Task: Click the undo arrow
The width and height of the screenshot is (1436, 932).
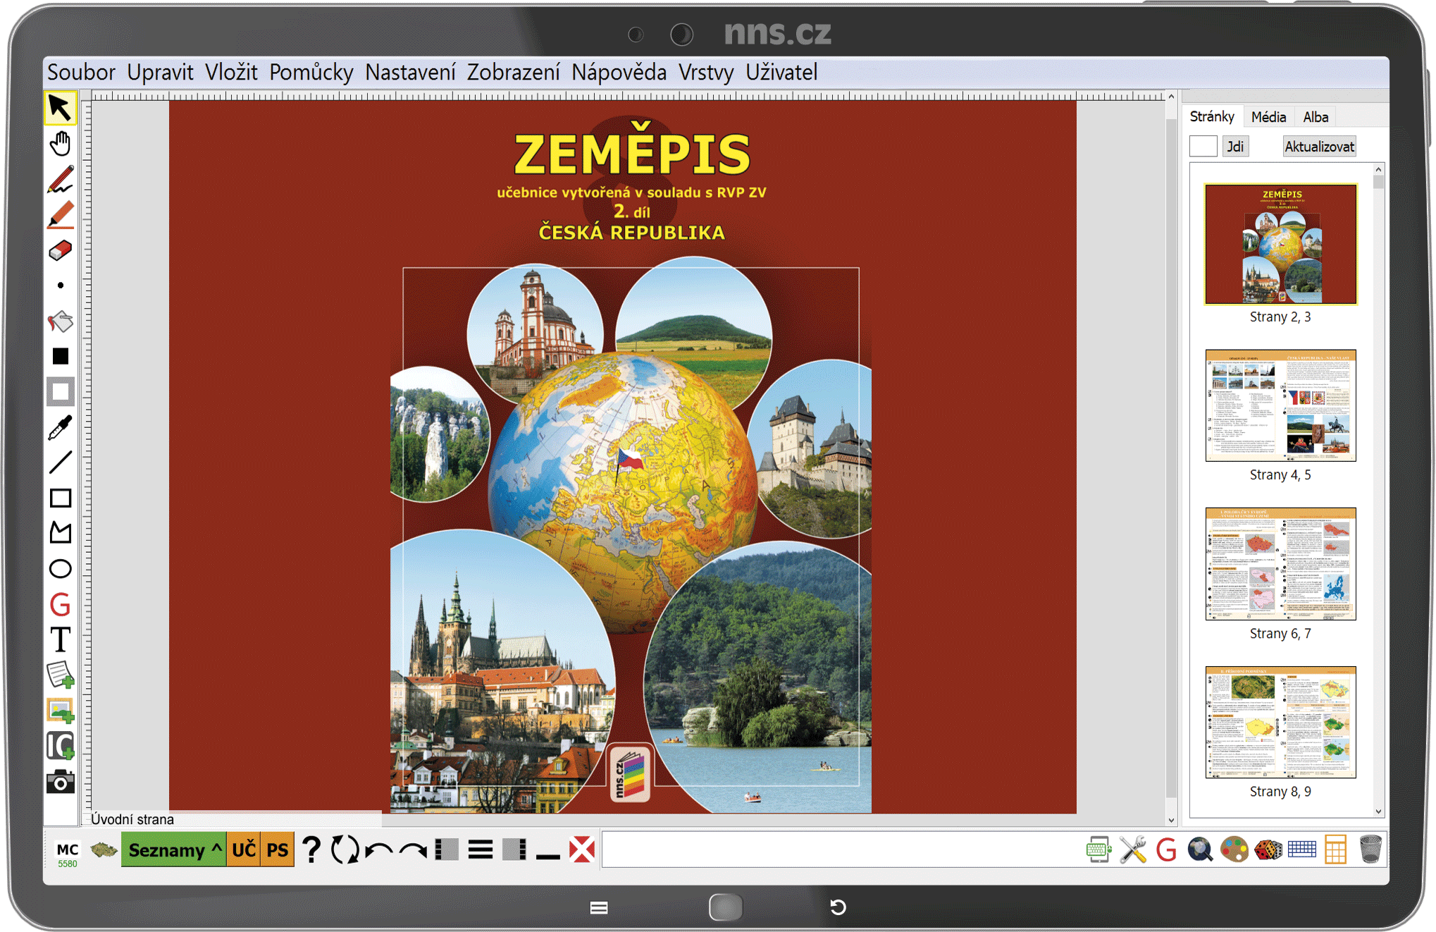Action: (x=380, y=850)
